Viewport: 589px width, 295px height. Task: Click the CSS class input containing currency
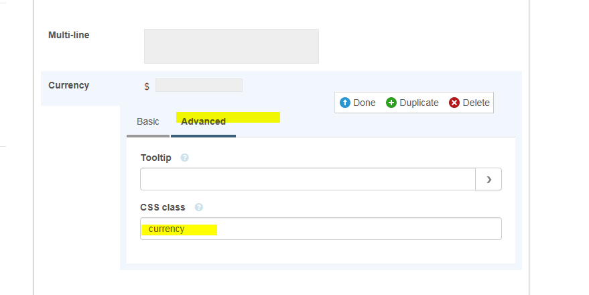[321, 229]
